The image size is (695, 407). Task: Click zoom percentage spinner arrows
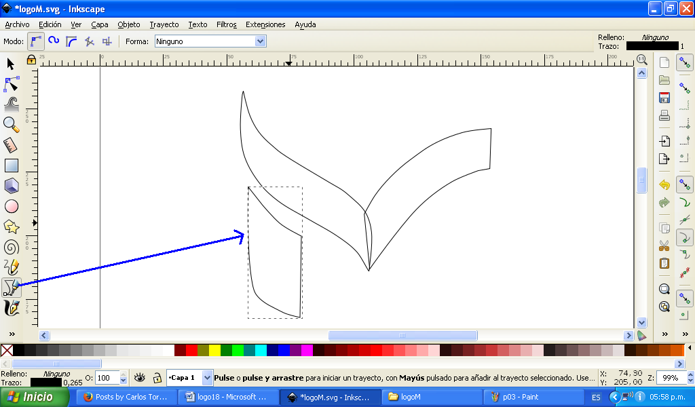[x=690, y=378]
